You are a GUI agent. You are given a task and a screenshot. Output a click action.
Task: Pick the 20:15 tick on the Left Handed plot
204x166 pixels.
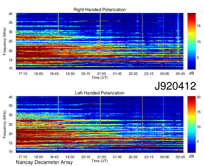(86, 157)
